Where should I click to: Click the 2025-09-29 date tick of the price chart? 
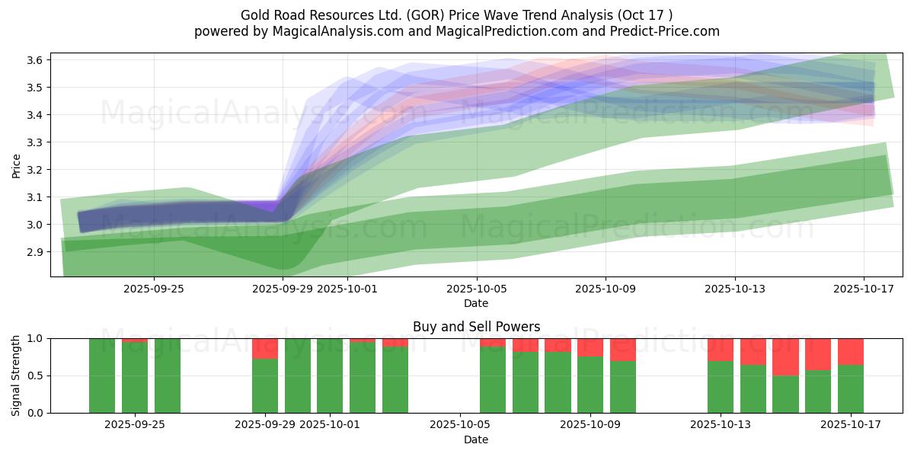click(x=283, y=289)
